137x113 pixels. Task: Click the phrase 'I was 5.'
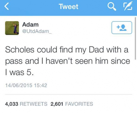19,73
